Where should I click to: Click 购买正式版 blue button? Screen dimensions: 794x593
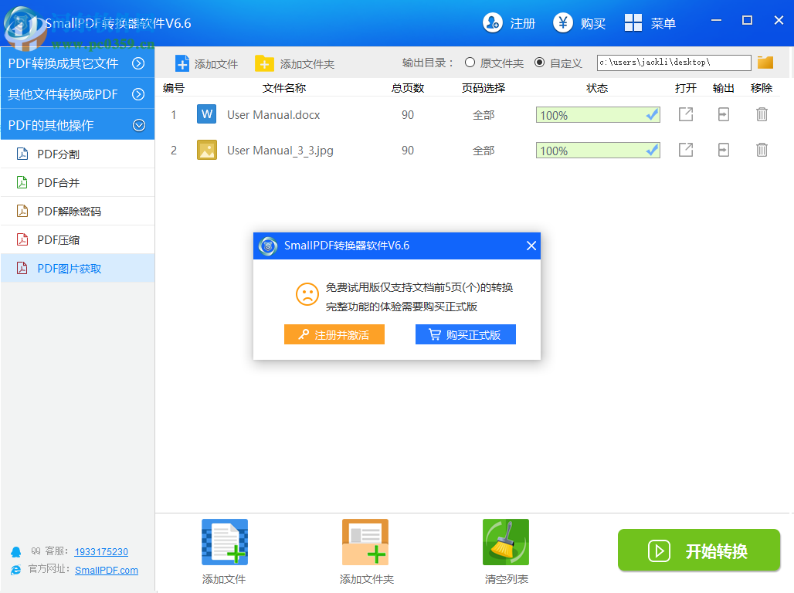(466, 334)
